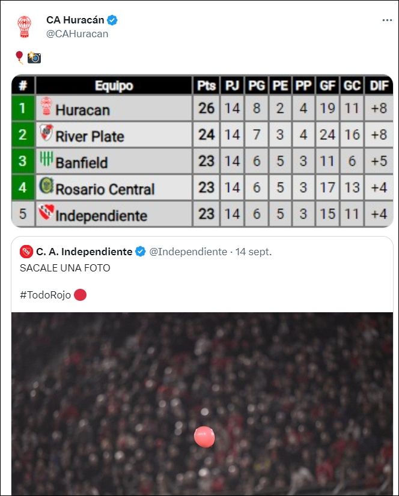This screenshot has height=496, width=399.
Task: Open the tweet's three-dot more options menu
Action: coord(387,20)
